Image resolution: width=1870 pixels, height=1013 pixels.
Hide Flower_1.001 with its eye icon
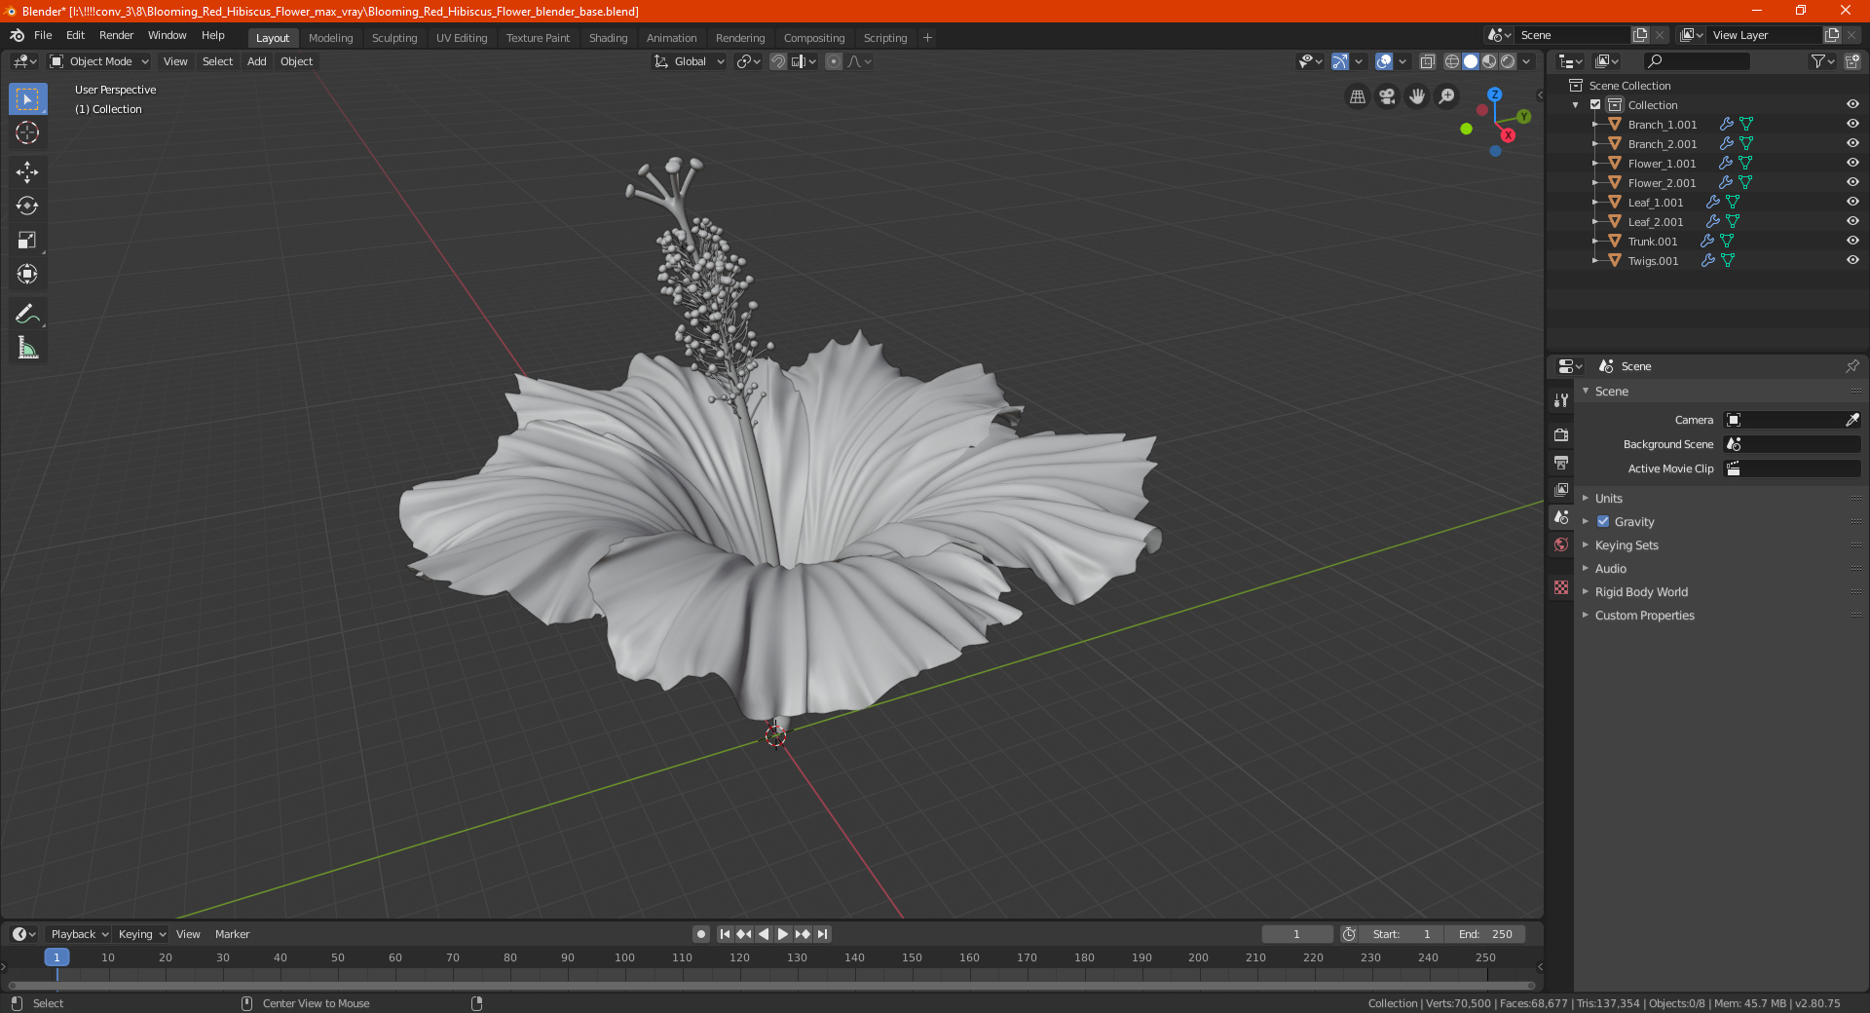[x=1852, y=164]
